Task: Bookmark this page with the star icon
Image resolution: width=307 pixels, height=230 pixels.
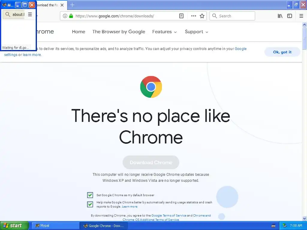Action: pyautogui.click(x=202, y=16)
